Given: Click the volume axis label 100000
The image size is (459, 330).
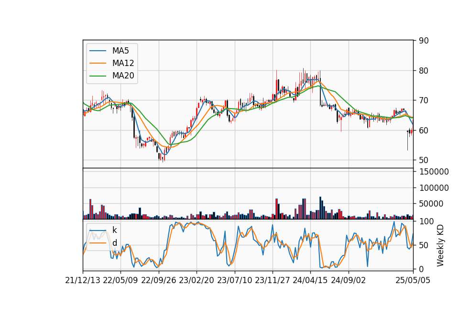Looking at the screenshot, I should tap(434, 188).
